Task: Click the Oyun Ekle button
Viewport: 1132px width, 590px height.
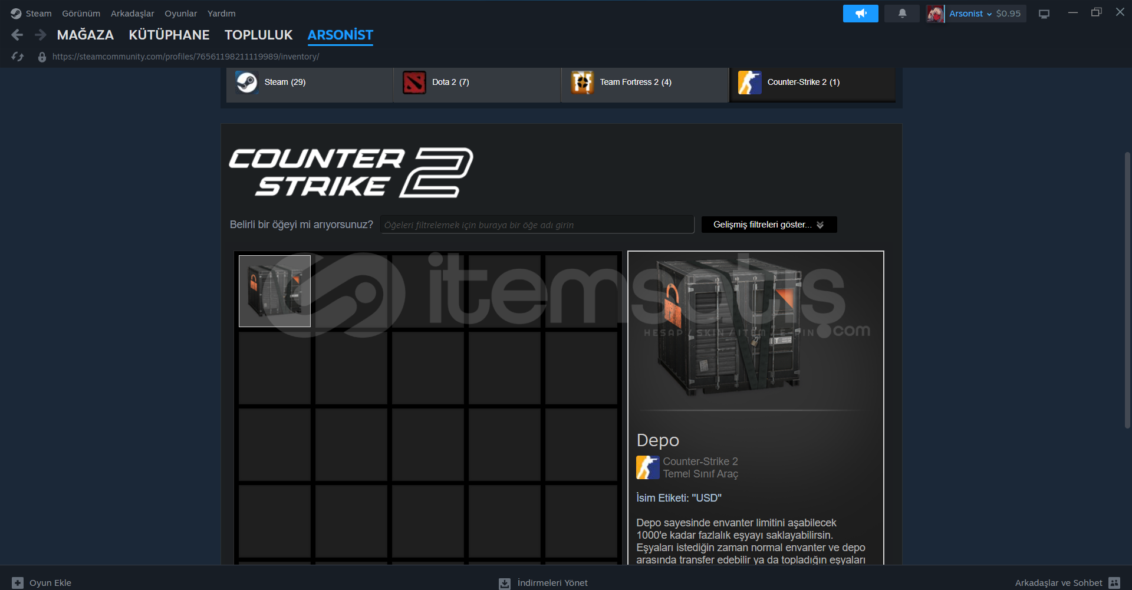Action: click(x=42, y=582)
